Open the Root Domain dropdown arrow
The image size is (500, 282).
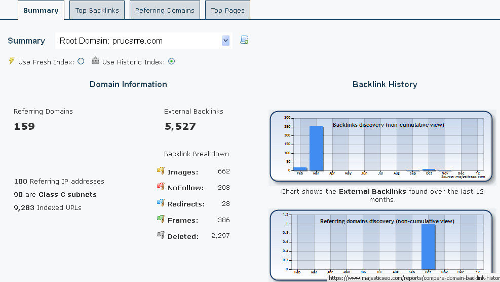coord(225,41)
